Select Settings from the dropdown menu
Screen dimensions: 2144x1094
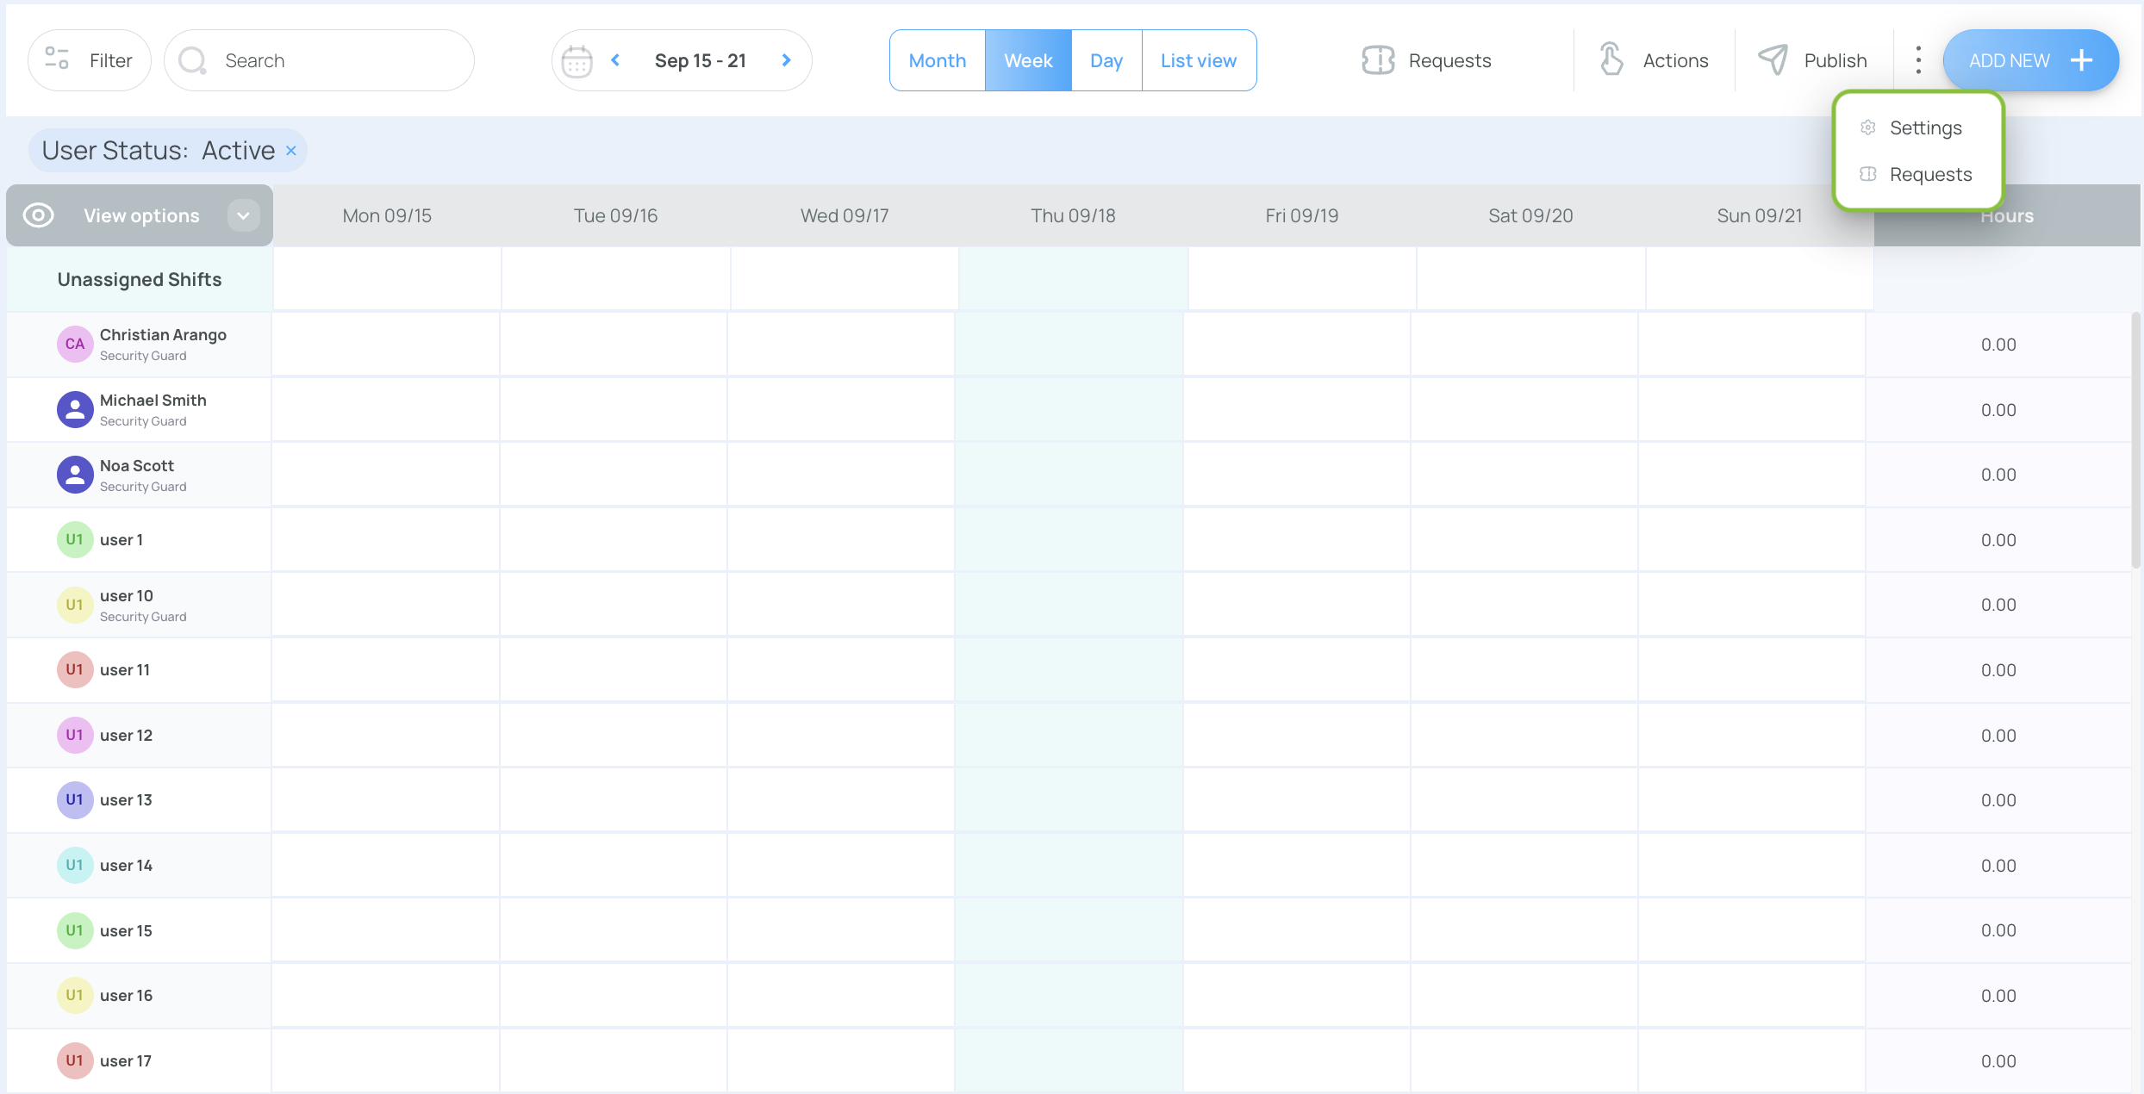pos(1925,128)
